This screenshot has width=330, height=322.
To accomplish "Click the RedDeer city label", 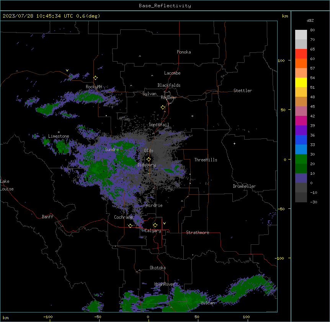I will (x=168, y=98).
